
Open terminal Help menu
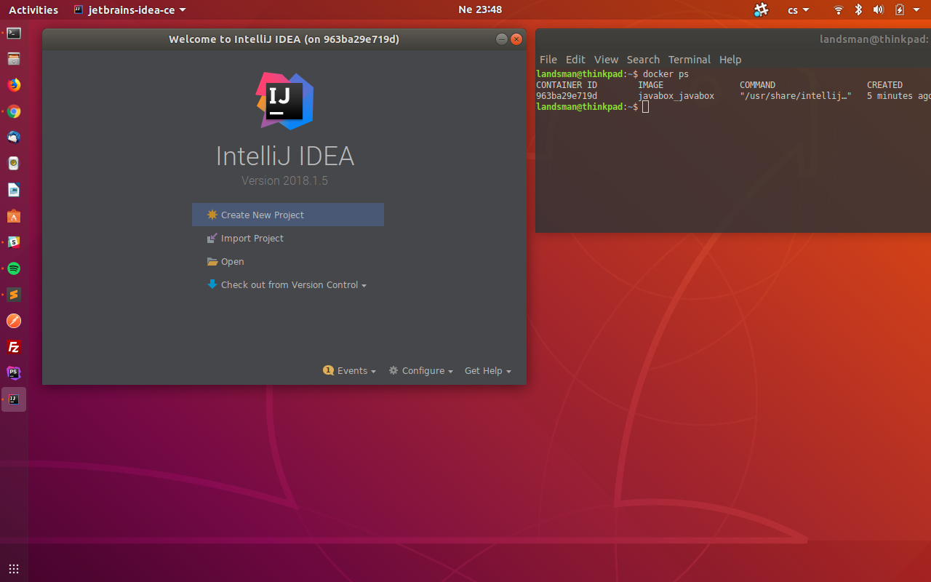pyautogui.click(x=730, y=60)
